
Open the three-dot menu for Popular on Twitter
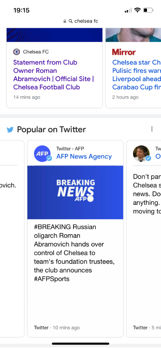(x=152, y=129)
